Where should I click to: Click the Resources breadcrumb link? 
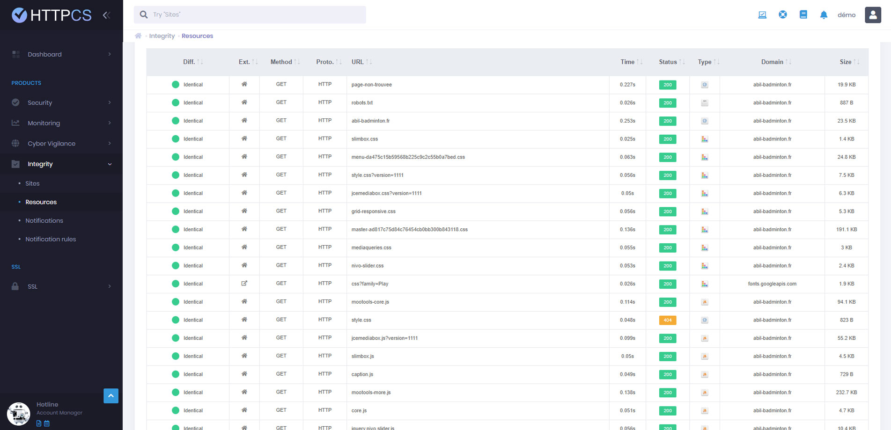(197, 36)
